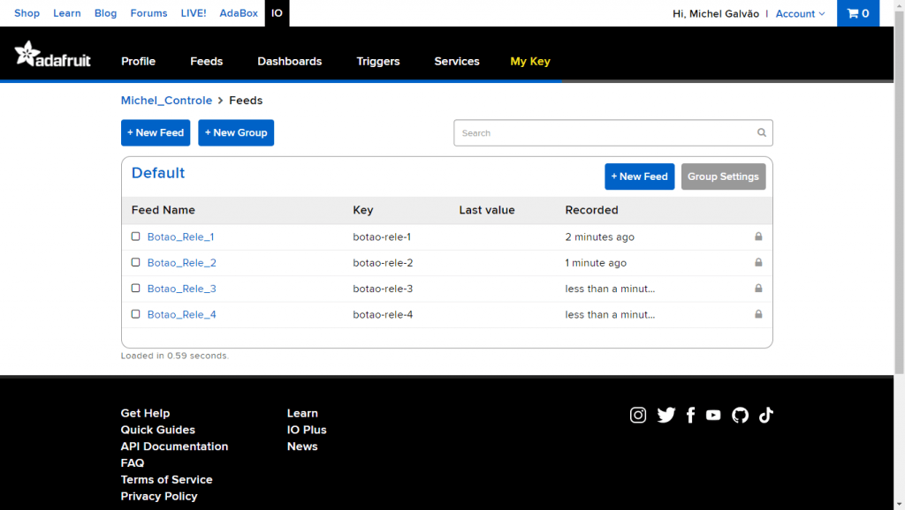
Task: Select checkbox for Botao_Rele_4
Action: 135,314
